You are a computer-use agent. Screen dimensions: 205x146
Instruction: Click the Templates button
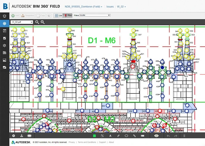28,16
